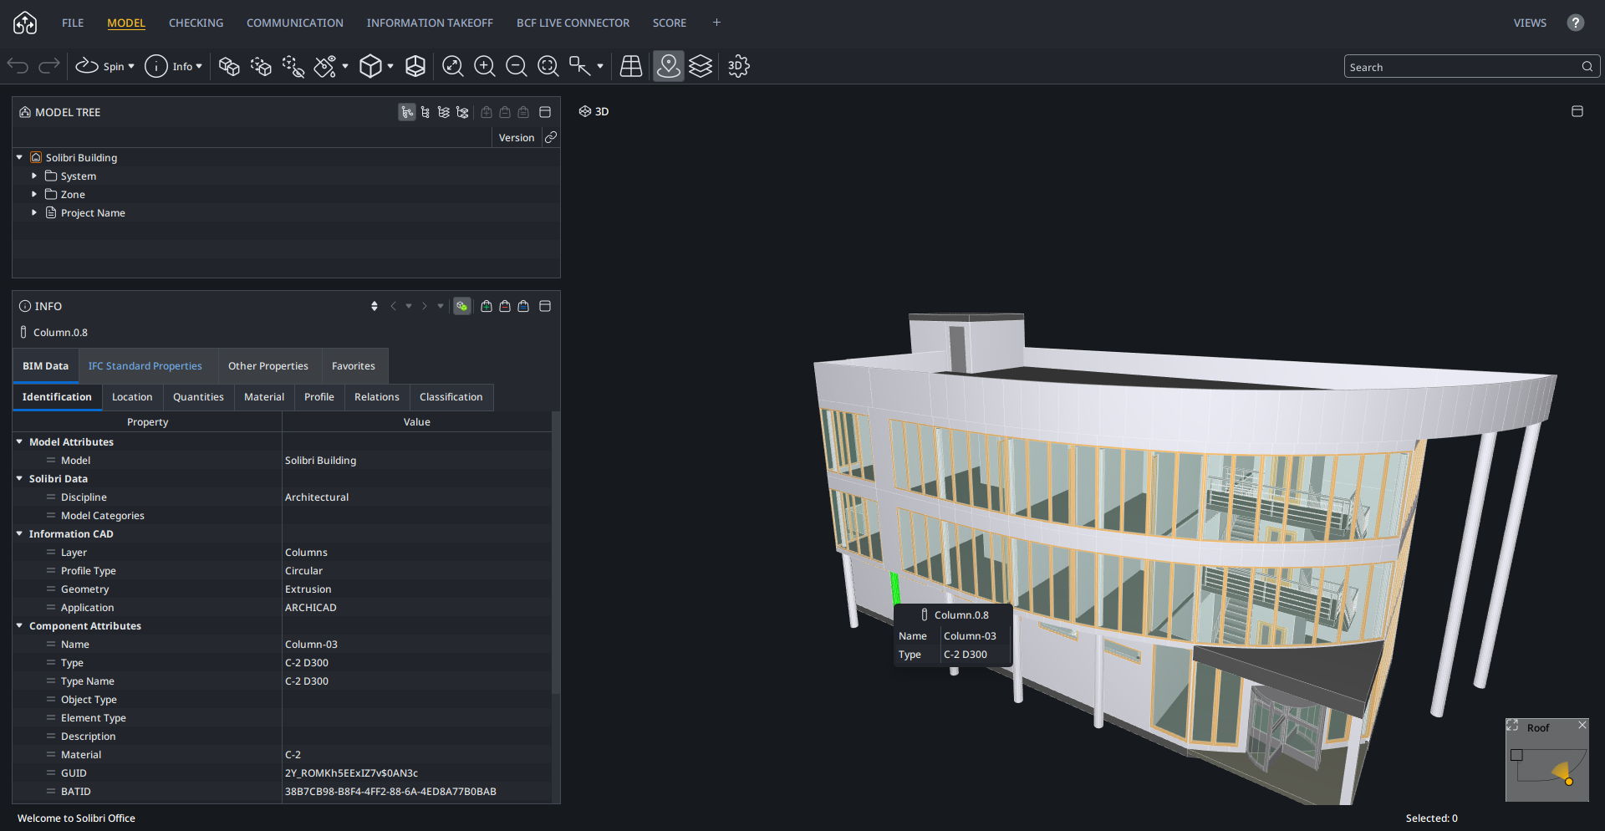1605x831 pixels.
Task: Add a new layout tab with plus
Action: coord(716,23)
